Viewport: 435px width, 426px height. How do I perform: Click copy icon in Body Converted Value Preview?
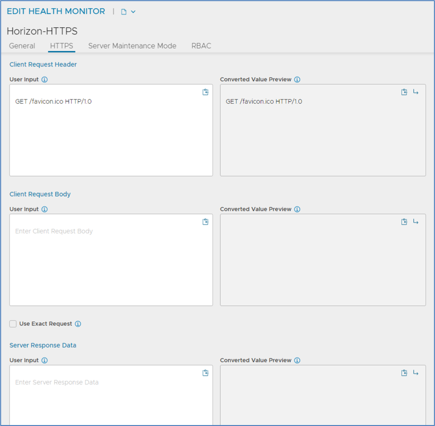point(404,222)
